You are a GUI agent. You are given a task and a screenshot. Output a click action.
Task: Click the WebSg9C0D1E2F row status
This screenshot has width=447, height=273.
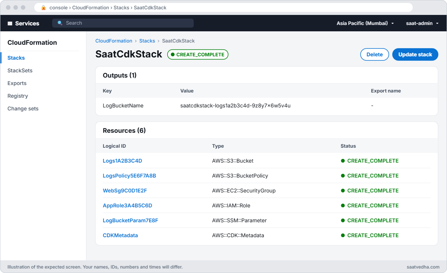click(370, 191)
